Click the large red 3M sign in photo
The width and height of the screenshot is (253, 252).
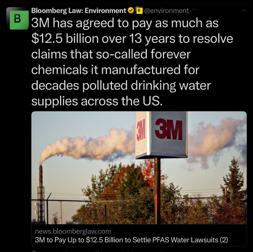point(169,129)
